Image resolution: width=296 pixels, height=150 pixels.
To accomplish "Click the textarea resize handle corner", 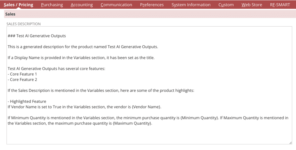I will click(290, 143).
